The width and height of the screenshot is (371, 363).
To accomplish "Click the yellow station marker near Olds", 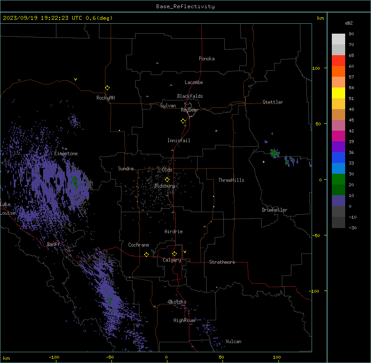I will click(x=167, y=180).
